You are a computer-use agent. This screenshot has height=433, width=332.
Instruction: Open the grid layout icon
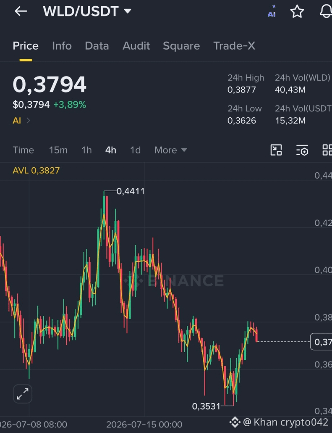327,150
